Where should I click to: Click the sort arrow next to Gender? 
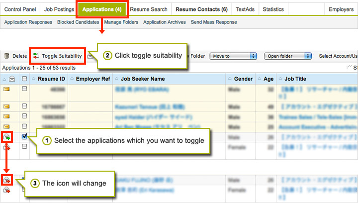coord(230,79)
